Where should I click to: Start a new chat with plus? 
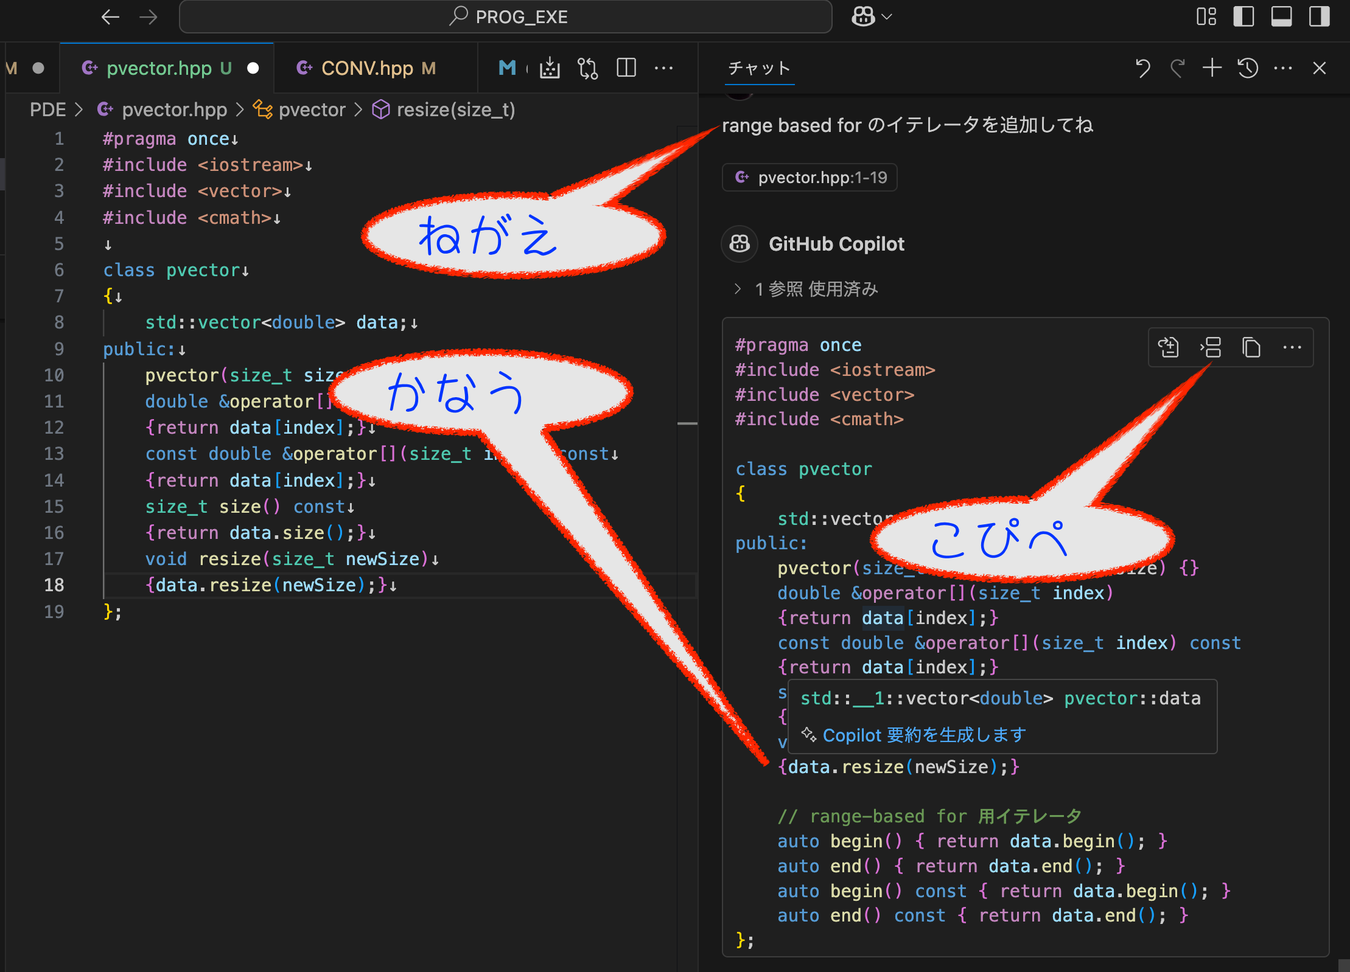(1212, 68)
